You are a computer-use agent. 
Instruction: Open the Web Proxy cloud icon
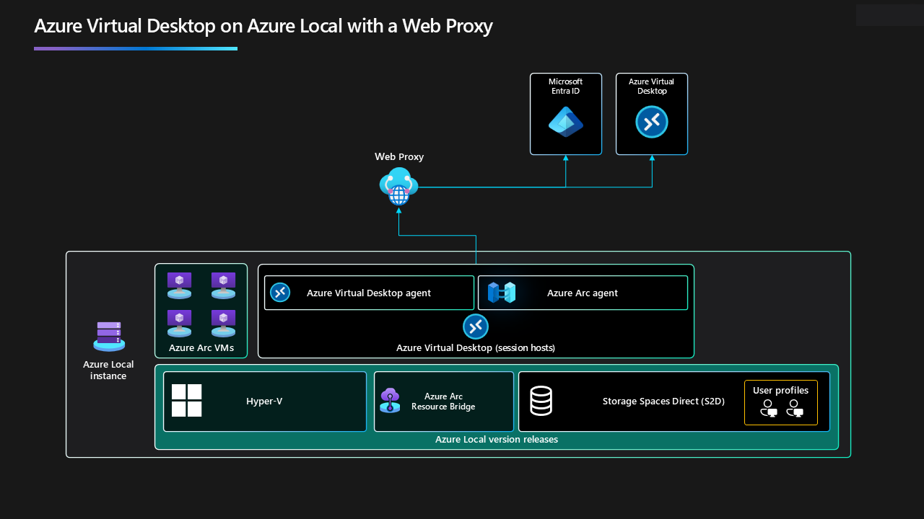click(x=398, y=186)
